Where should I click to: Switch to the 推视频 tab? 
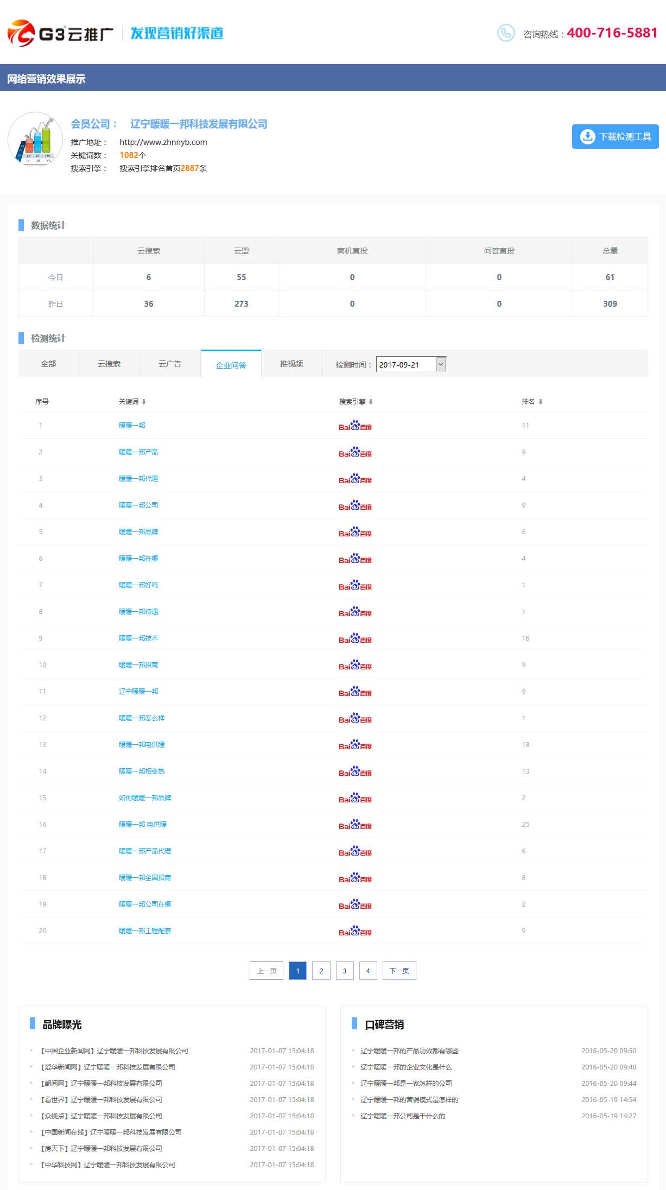click(291, 364)
